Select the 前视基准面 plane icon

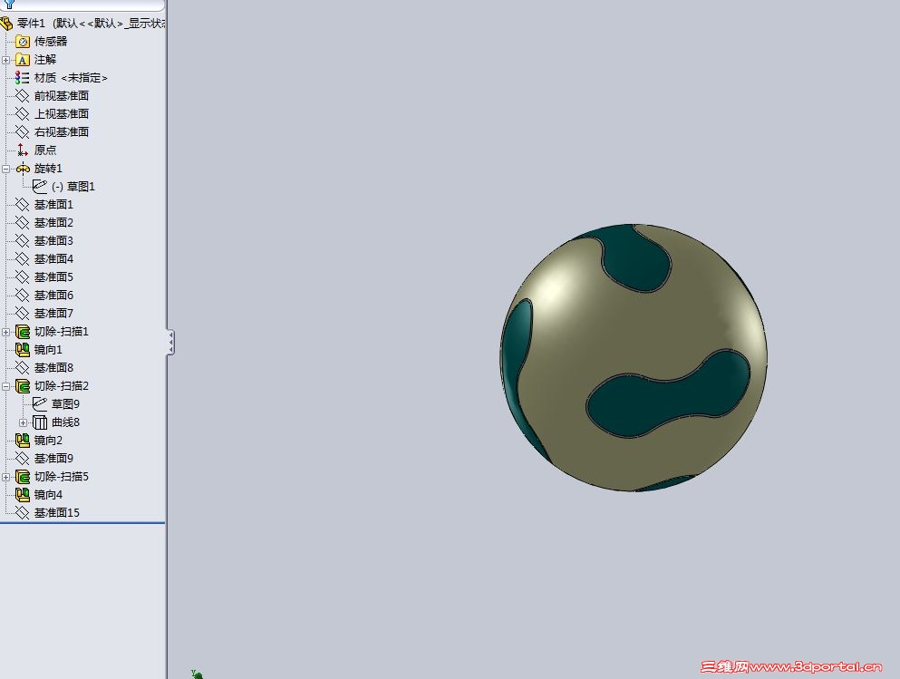[x=23, y=96]
